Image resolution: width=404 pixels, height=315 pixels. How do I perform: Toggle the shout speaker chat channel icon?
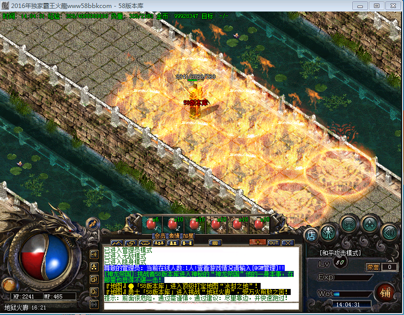(94, 254)
